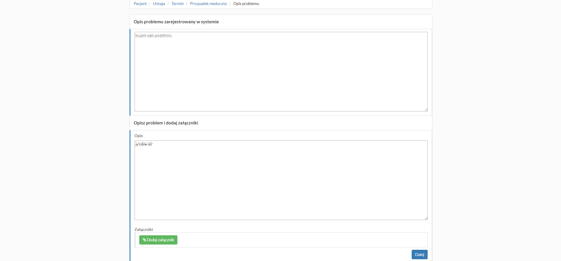Click the resize grip of Opis textarea
This screenshot has height=261, width=561.
click(x=426, y=218)
